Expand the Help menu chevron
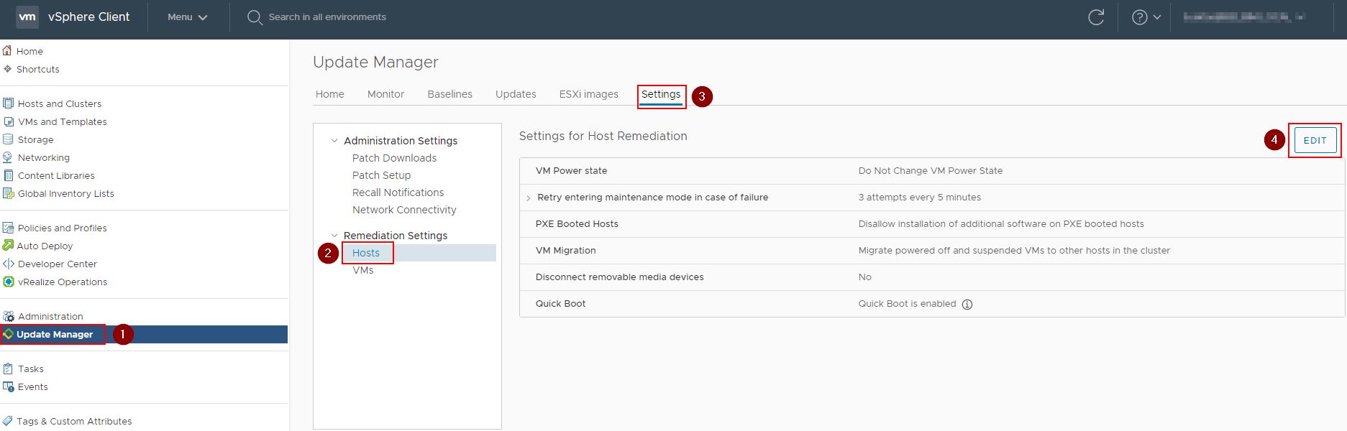The image size is (1347, 431). tap(1157, 17)
